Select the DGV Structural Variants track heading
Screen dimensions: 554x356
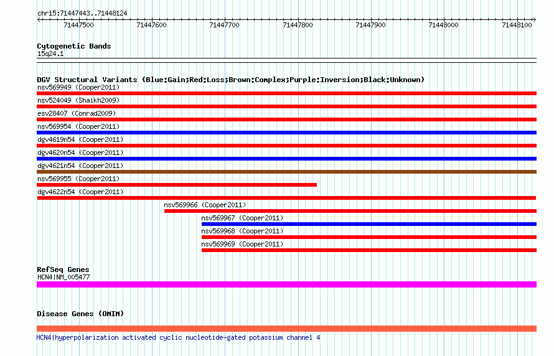[231, 80]
